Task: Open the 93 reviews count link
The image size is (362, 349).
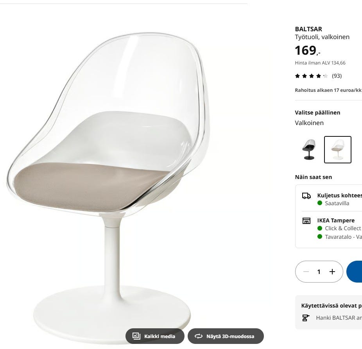Action: [x=337, y=76]
